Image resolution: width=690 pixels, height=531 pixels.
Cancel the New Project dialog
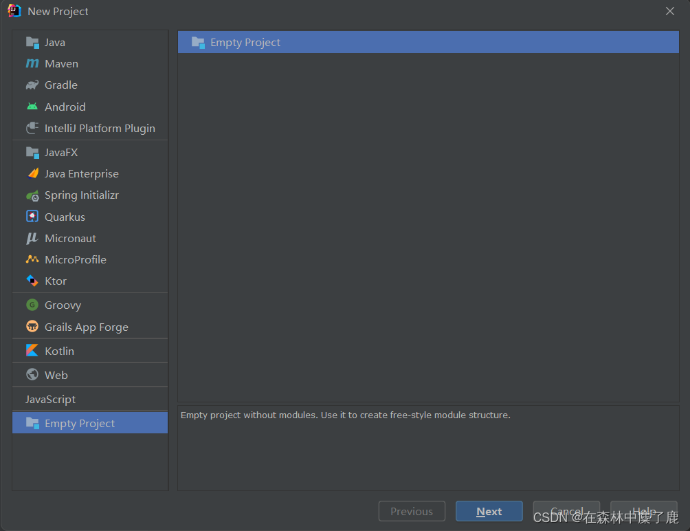(x=566, y=511)
